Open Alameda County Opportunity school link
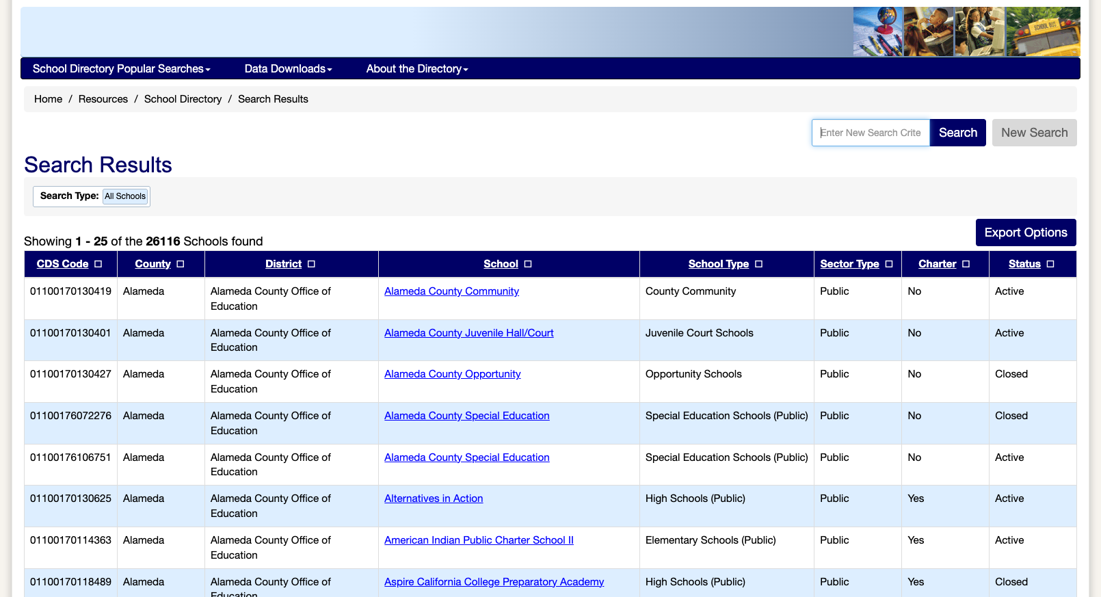 (452, 374)
